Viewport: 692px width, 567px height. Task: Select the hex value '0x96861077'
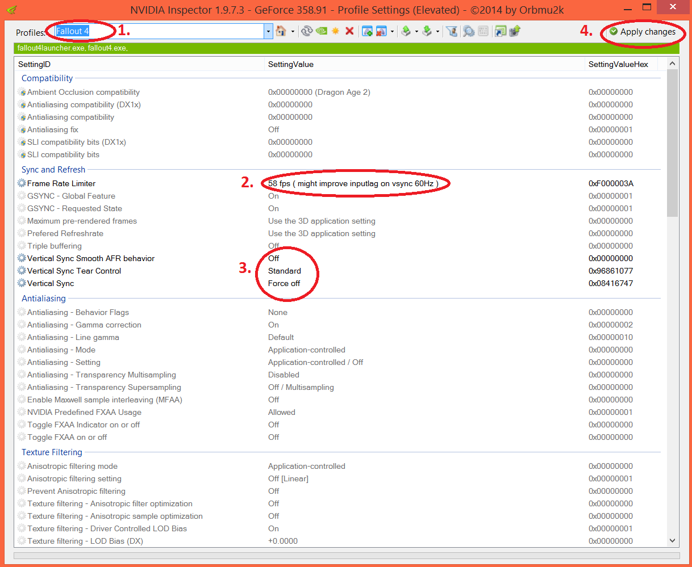pyautogui.click(x=611, y=271)
